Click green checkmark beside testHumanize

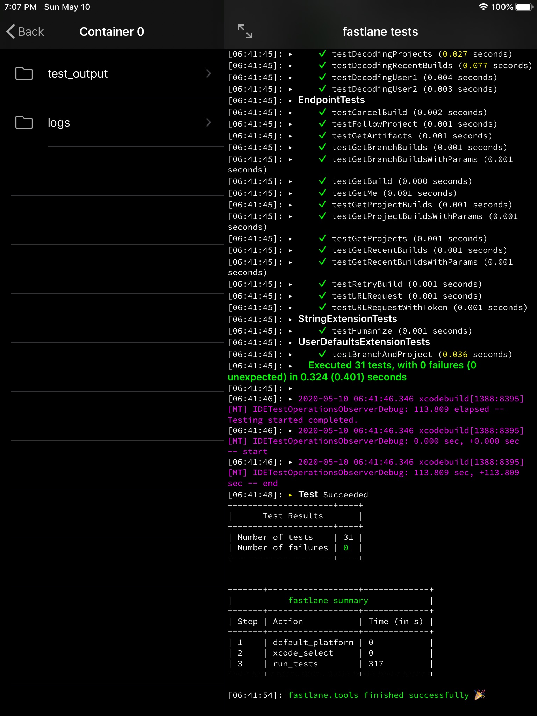pyautogui.click(x=322, y=331)
